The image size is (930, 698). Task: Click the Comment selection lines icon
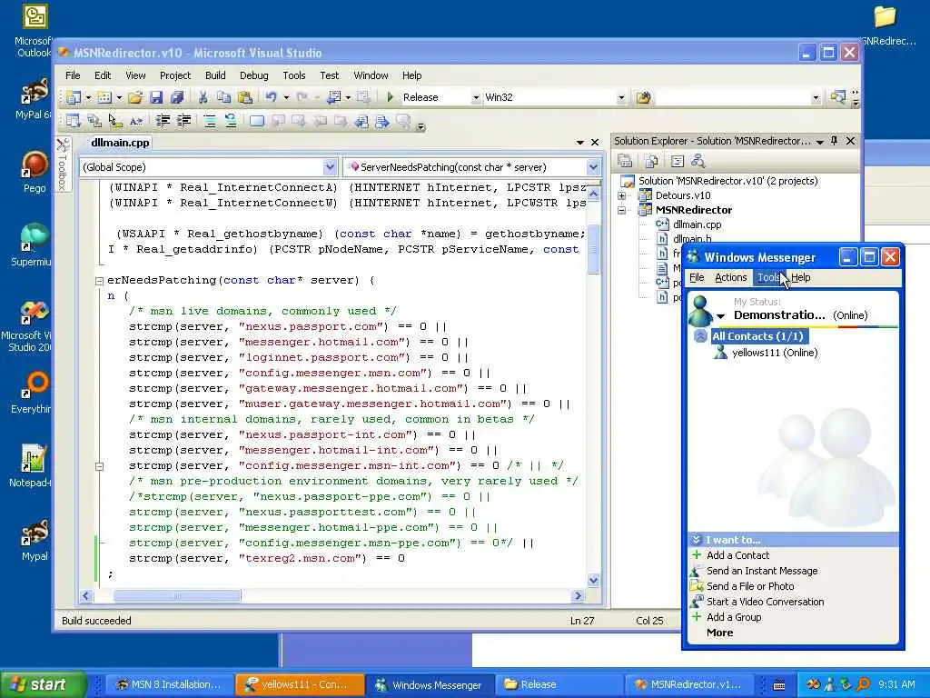[x=210, y=121]
